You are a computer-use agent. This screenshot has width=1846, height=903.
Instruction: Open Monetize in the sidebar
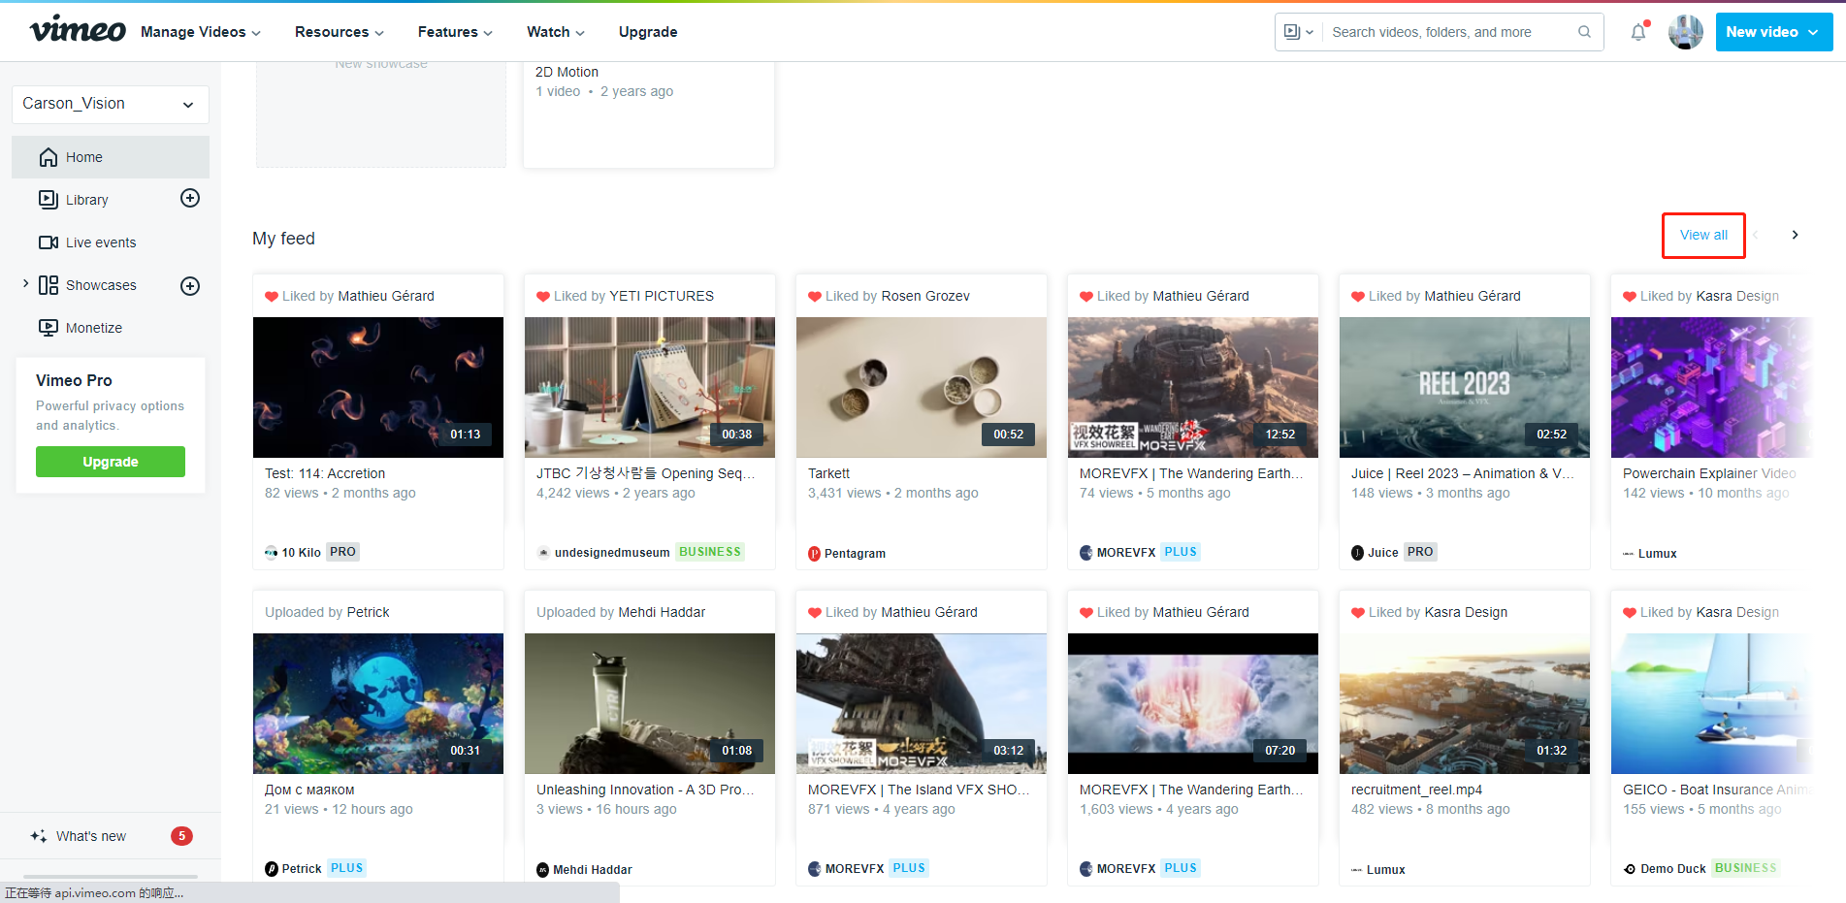click(94, 328)
